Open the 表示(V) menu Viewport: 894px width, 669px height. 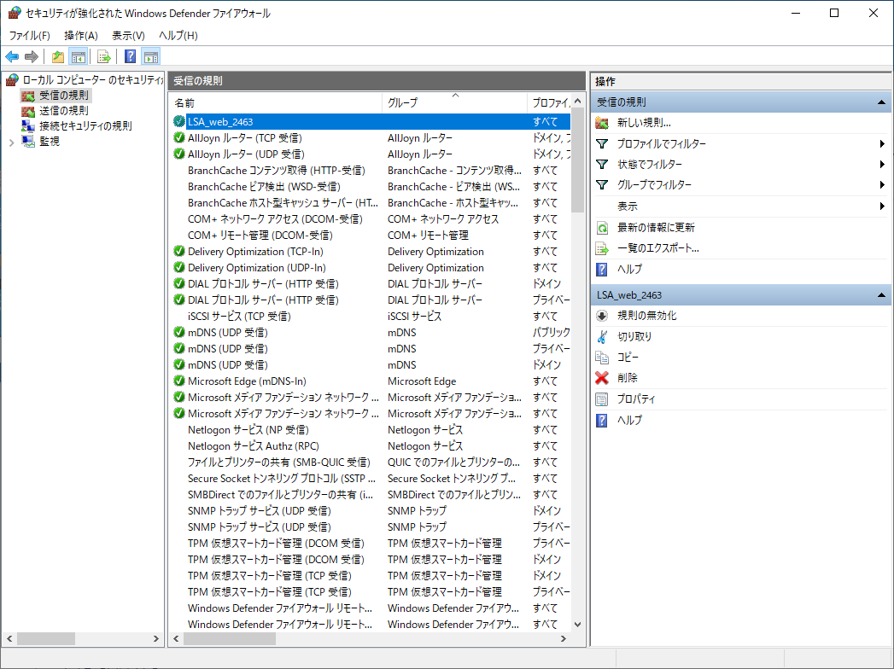point(128,35)
